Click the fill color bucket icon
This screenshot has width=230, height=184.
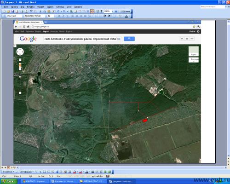[75, 172]
